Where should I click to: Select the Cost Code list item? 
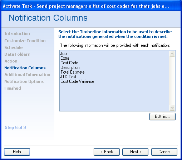click(69, 63)
